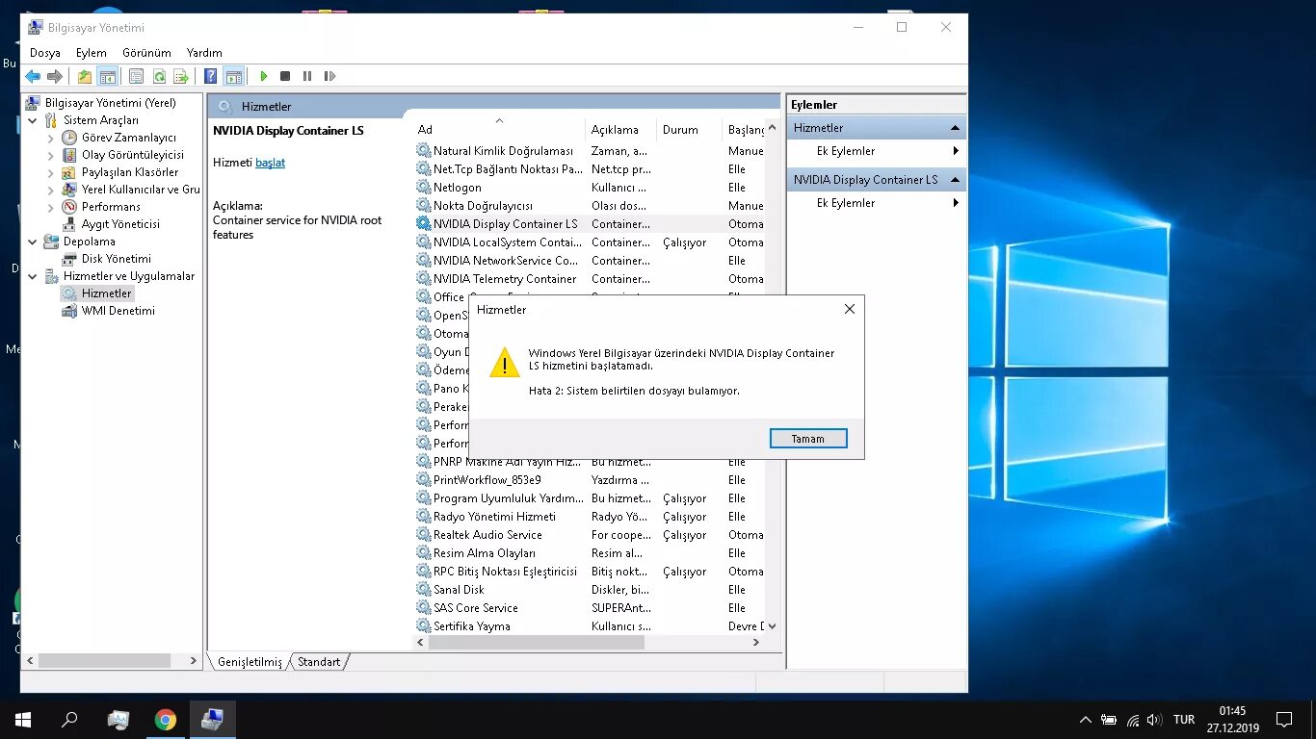Viewport: 1316px width, 739px height.
Task: Open the volume control in system tray
Action: [1154, 720]
